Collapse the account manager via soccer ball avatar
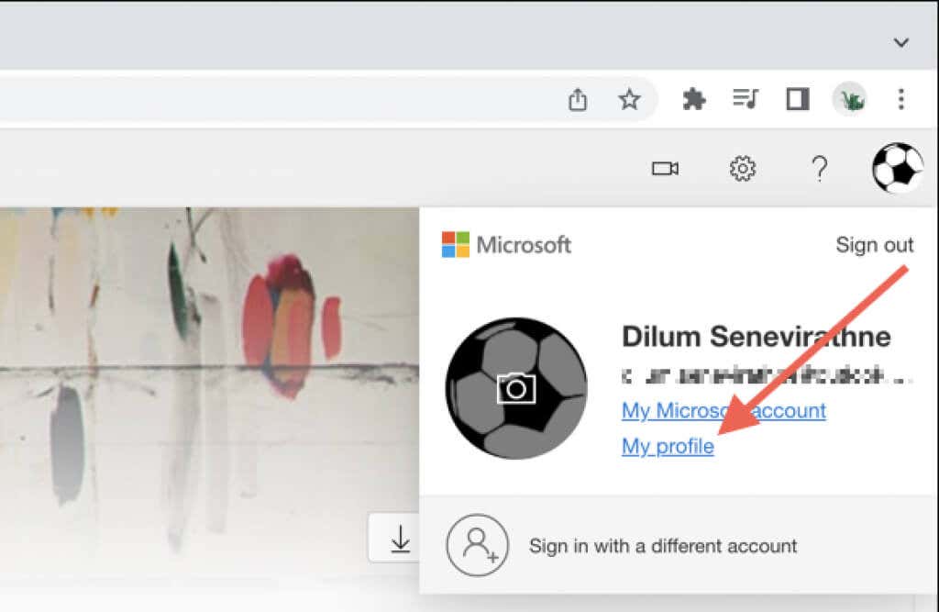939x612 pixels. [897, 169]
